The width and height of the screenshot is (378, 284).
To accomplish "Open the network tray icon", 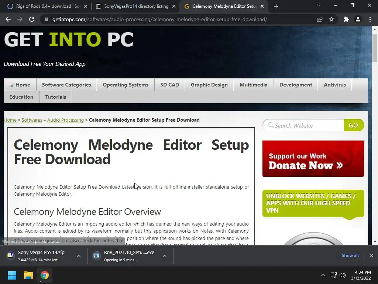I will [334, 275].
